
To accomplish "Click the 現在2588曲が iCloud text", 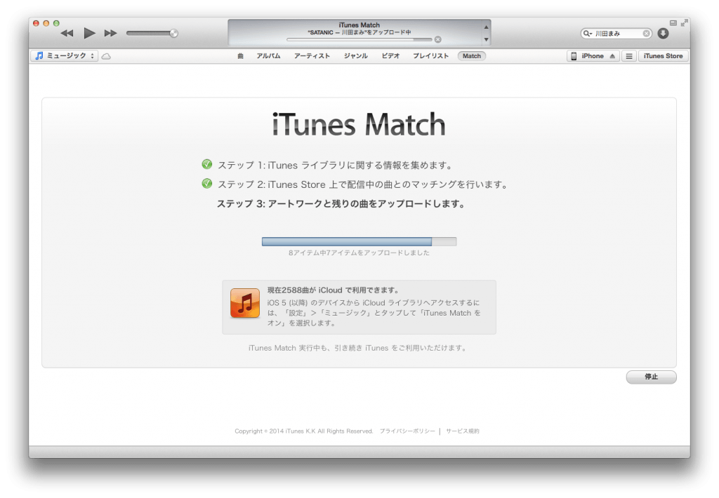I will click(x=334, y=290).
